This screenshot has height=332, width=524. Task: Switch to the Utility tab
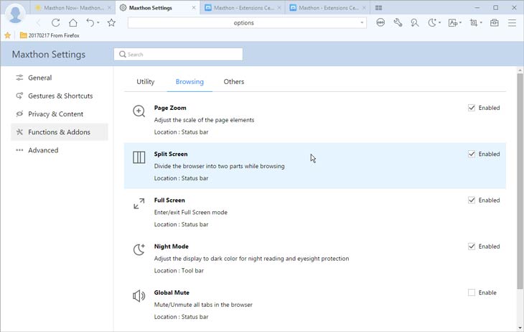146,82
